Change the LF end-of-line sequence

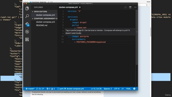123,89
